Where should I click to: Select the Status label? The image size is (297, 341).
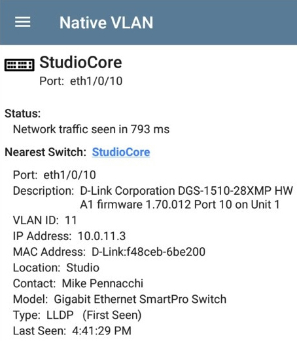pyautogui.click(x=23, y=113)
